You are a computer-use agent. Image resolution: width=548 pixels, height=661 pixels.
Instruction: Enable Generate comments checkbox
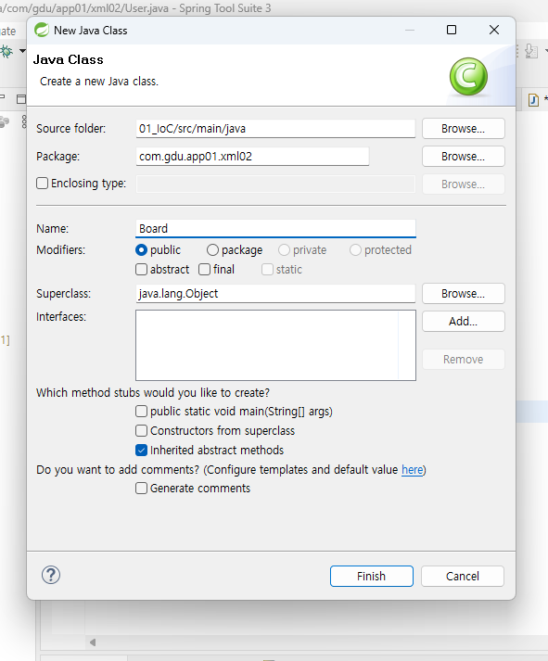click(x=141, y=489)
